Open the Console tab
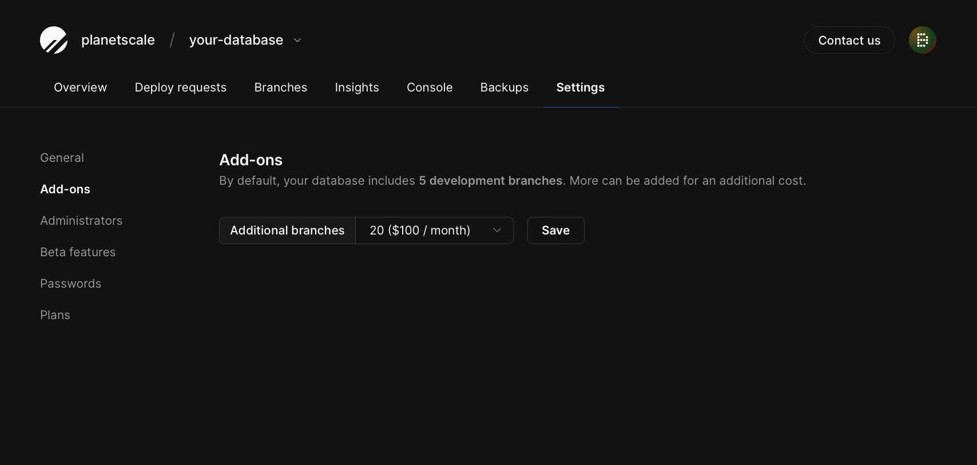The image size is (977, 465). (x=429, y=88)
